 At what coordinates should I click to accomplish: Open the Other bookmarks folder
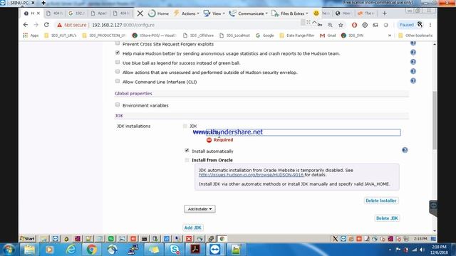click(415, 36)
